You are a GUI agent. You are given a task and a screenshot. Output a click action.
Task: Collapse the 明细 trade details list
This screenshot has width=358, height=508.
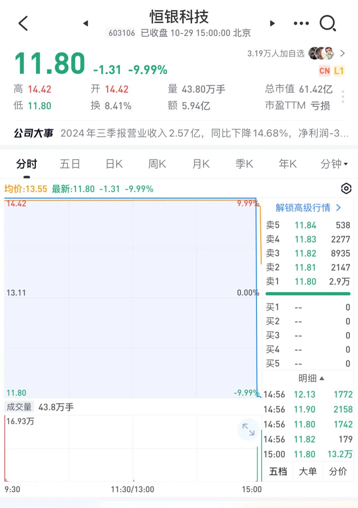point(311,378)
